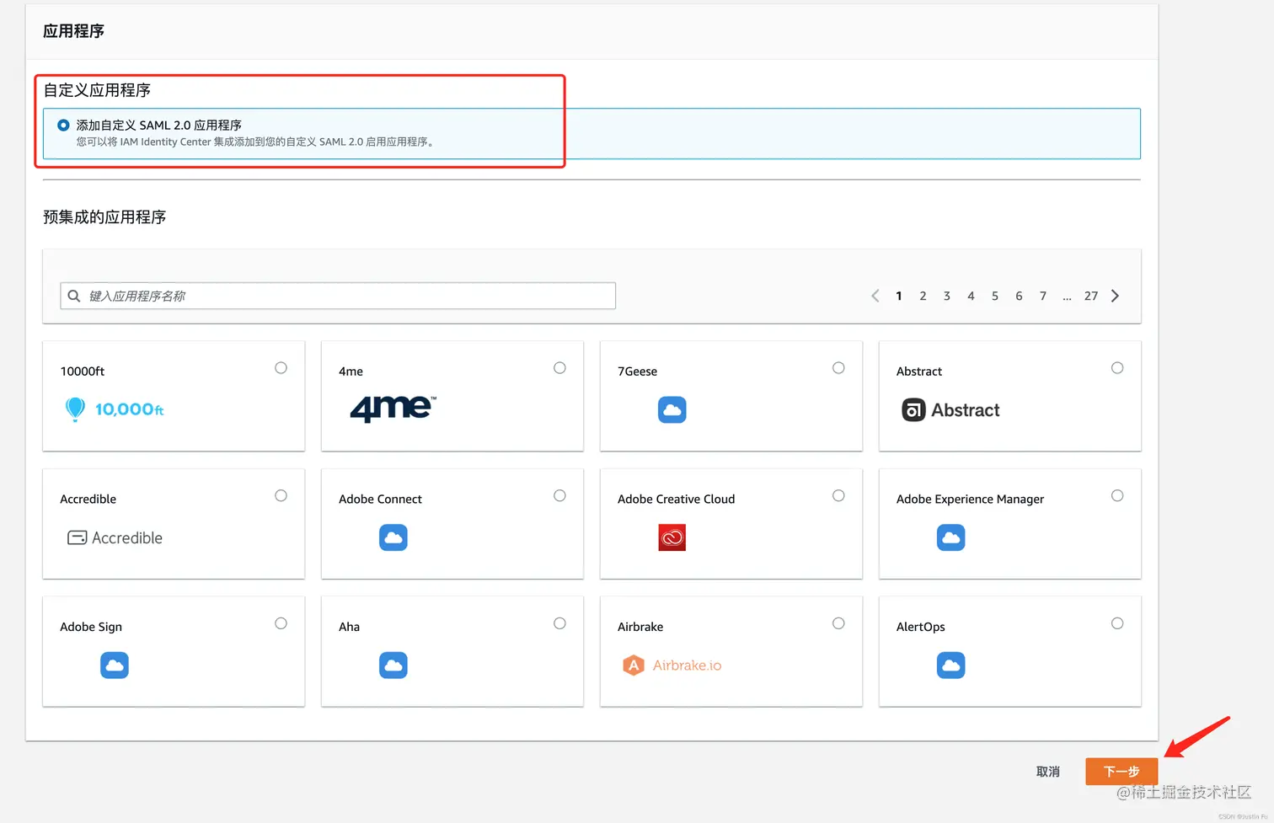The width and height of the screenshot is (1274, 823).
Task: Click the 自定义应用程序 heading
Action: (x=97, y=90)
